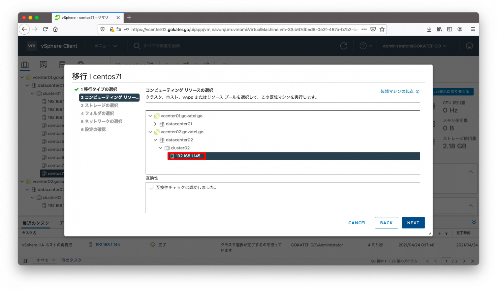Viewport: 497px width, 289px height.
Task: Select the Hosts and Clusters inventory icon
Action: pos(25,64)
